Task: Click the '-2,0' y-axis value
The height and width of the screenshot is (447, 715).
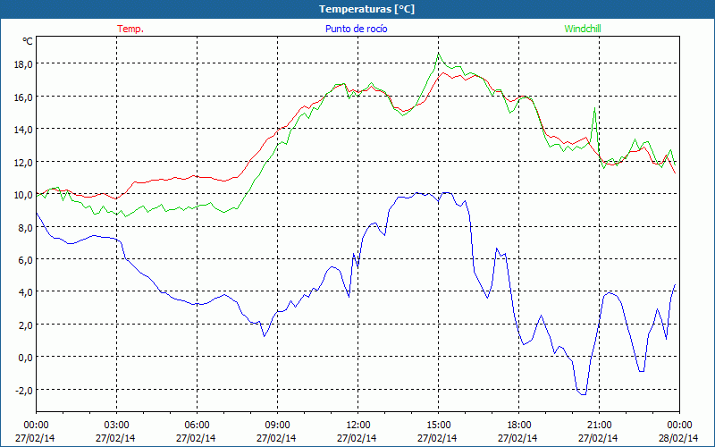Action: point(24,391)
